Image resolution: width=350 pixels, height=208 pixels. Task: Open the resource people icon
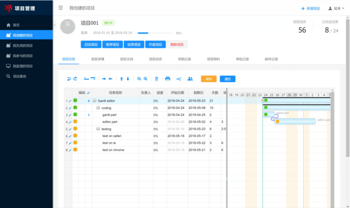(x=190, y=79)
